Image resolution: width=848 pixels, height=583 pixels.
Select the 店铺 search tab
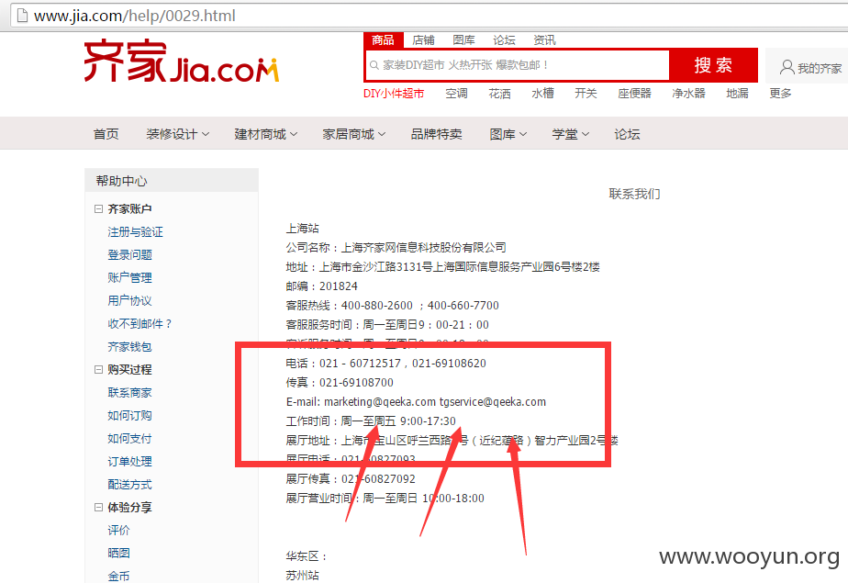pyautogui.click(x=423, y=40)
